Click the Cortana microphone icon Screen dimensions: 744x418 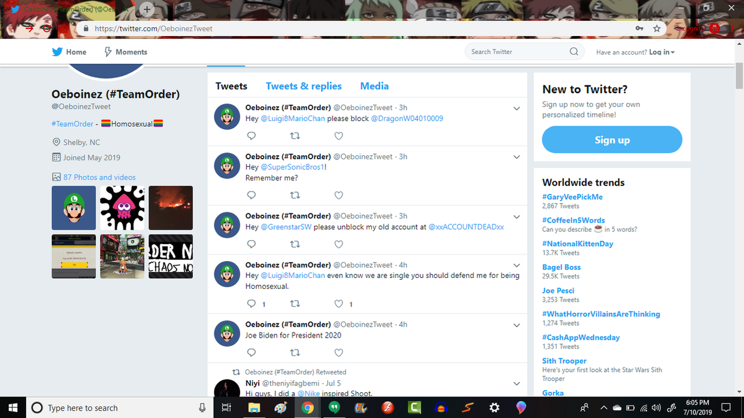tap(202, 408)
